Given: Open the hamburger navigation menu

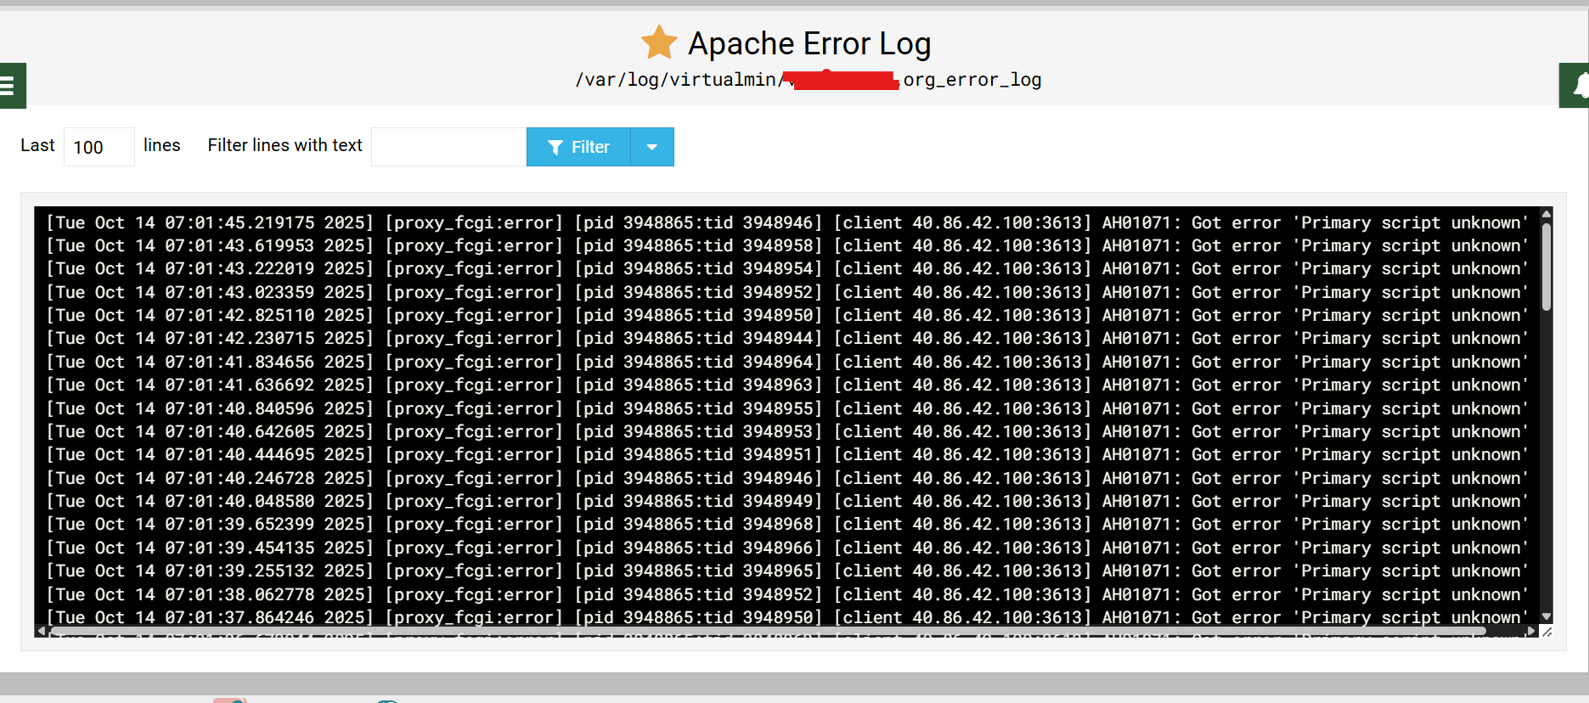Looking at the screenshot, I should (x=8, y=86).
